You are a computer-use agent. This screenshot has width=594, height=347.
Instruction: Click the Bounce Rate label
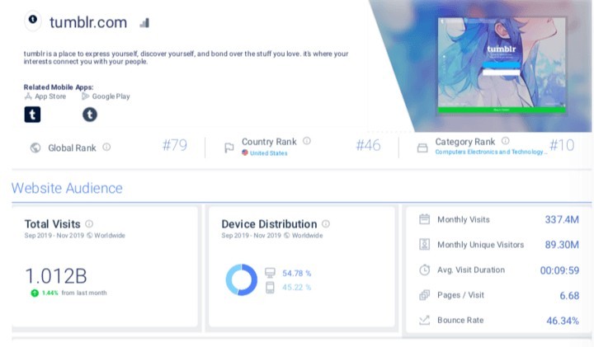pyautogui.click(x=460, y=320)
